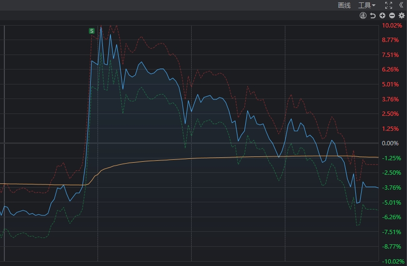
Task: Collapse the panel using the double-chevron icon
Action: point(401,5)
